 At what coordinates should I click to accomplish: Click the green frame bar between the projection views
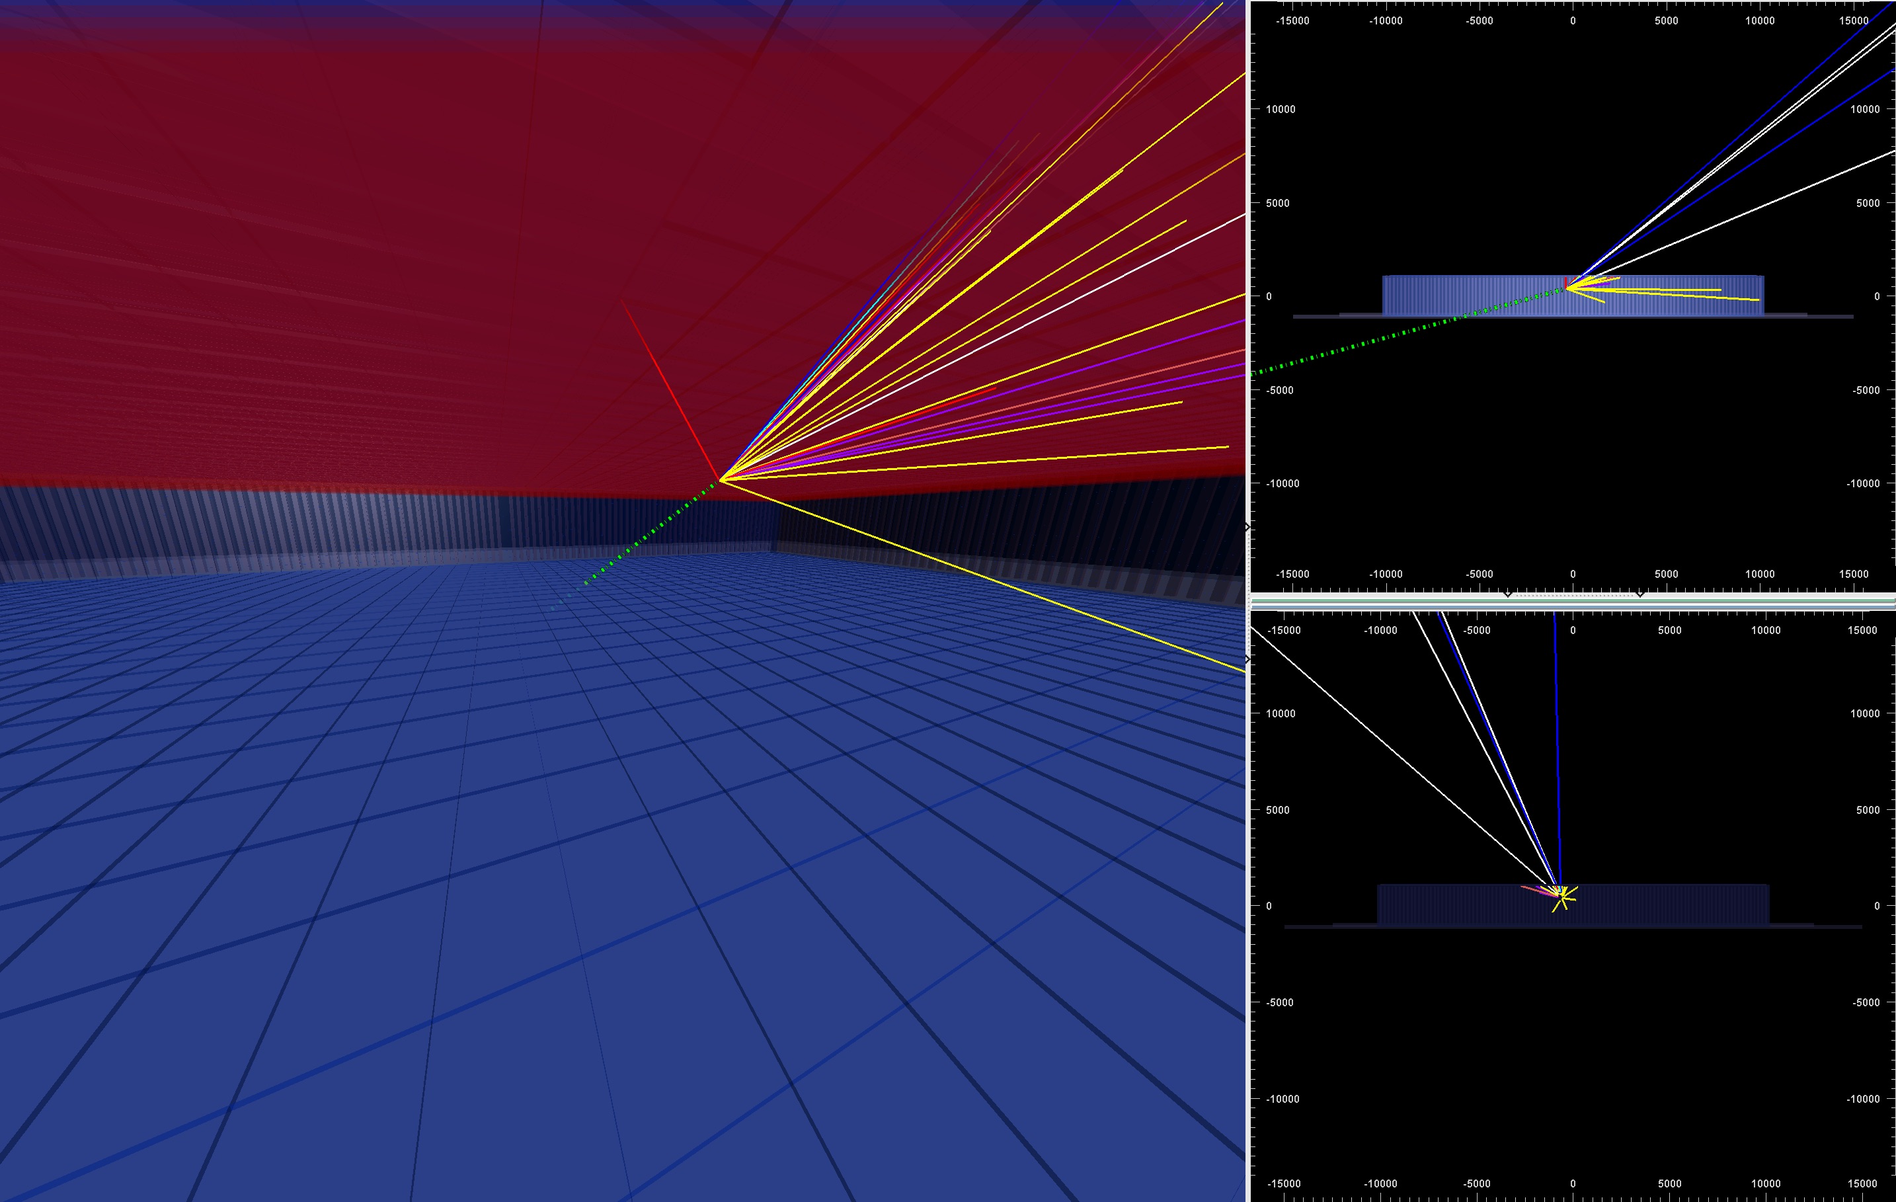point(1573,601)
